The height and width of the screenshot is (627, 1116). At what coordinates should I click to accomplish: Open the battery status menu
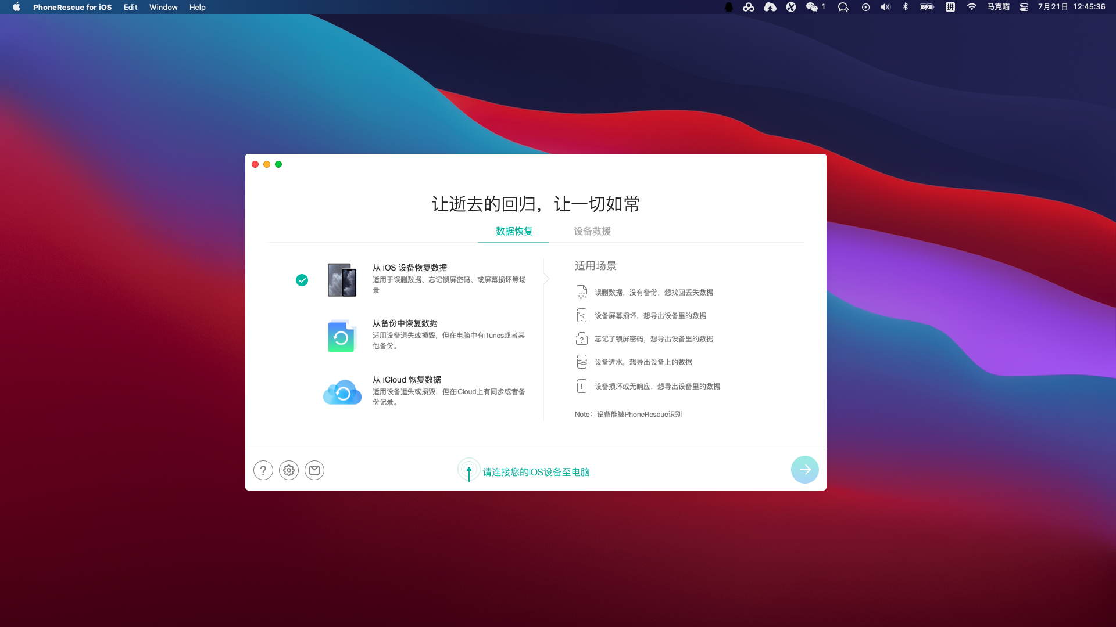tap(927, 7)
